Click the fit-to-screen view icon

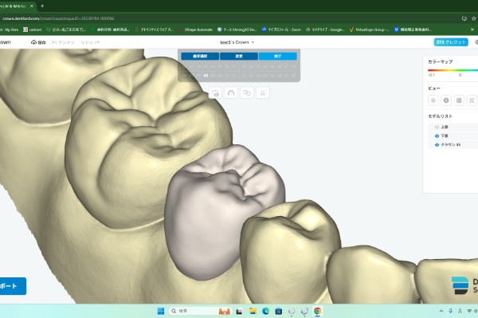[472, 100]
